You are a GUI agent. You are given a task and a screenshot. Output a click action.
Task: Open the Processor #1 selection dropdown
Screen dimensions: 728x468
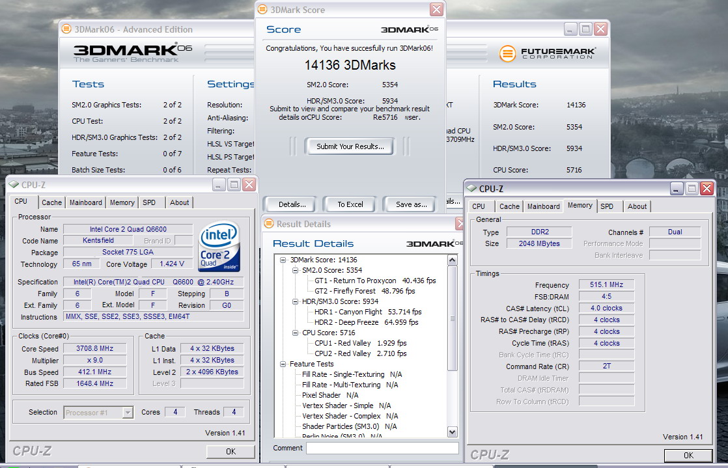pos(128,412)
